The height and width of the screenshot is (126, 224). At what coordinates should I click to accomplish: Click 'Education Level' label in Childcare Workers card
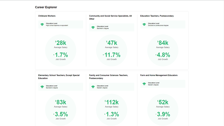(x=52, y=23)
